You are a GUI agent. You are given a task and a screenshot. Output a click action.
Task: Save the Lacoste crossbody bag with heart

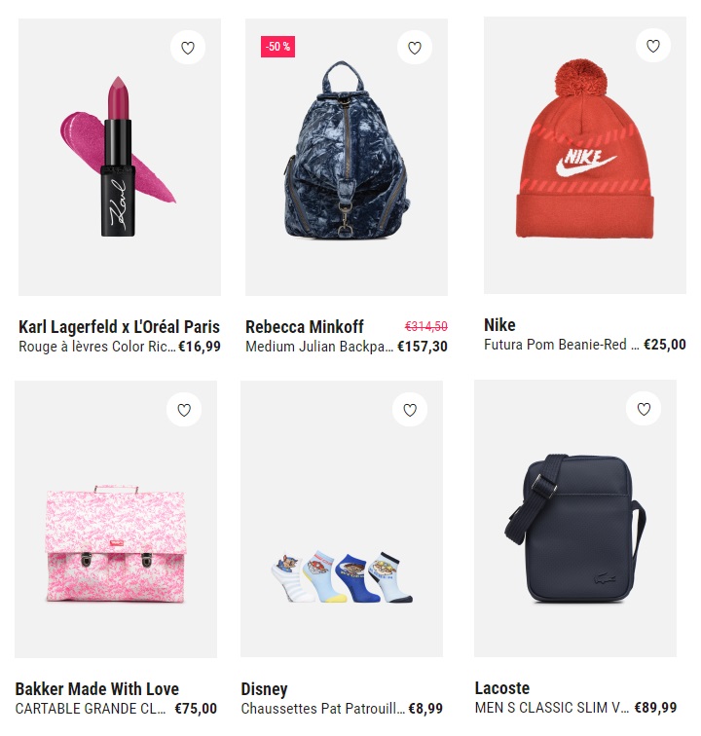click(x=644, y=409)
